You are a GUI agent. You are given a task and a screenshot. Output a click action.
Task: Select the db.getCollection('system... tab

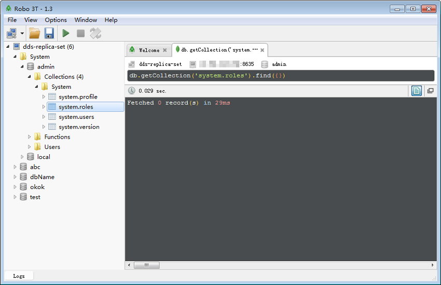pyautogui.click(x=219, y=50)
